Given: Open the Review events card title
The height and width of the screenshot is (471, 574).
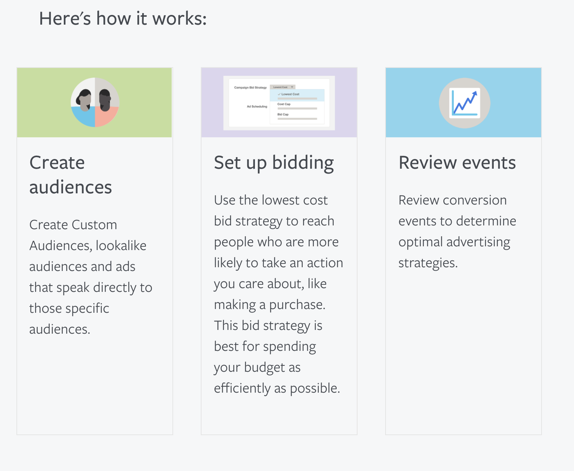Looking at the screenshot, I should click(457, 163).
